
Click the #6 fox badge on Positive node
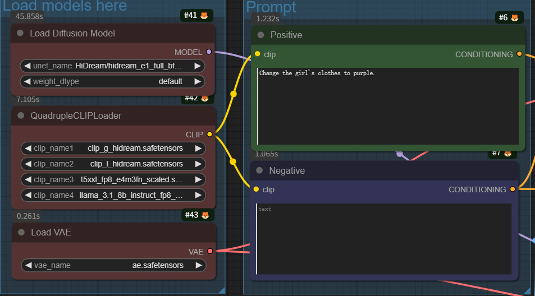tap(509, 17)
